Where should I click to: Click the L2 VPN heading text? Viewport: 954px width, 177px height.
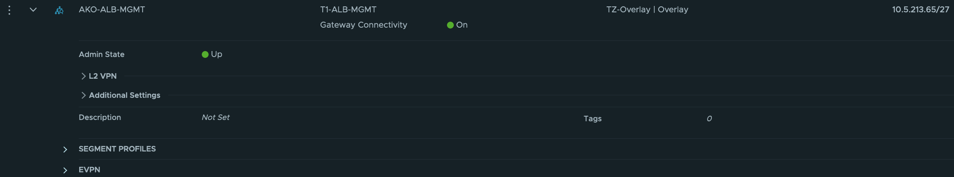(103, 76)
